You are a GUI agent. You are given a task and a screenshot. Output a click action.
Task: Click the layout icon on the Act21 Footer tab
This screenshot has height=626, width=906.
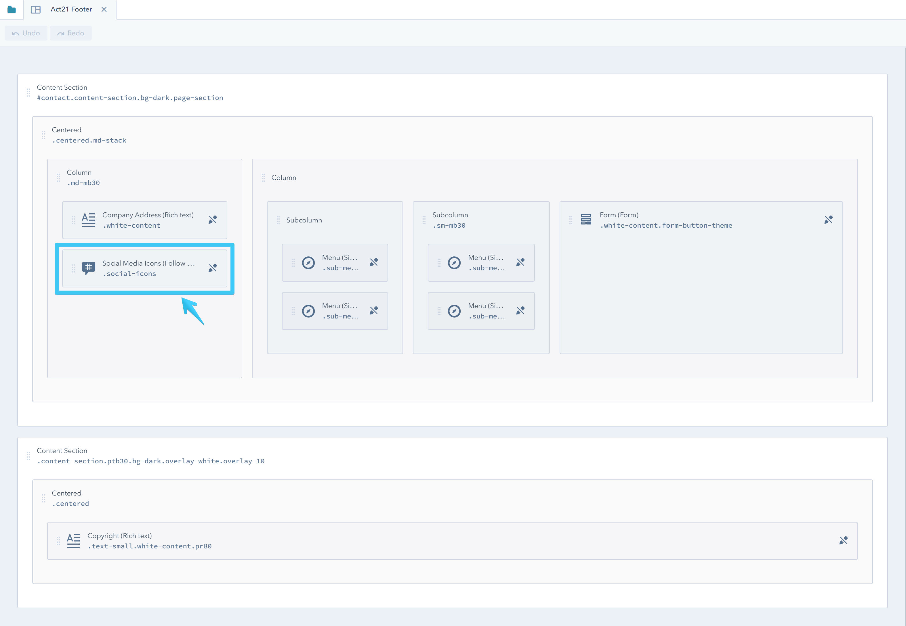pos(36,9)
